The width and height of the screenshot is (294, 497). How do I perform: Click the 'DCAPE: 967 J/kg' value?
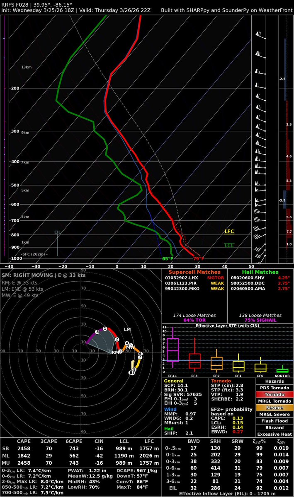point(135,471)
